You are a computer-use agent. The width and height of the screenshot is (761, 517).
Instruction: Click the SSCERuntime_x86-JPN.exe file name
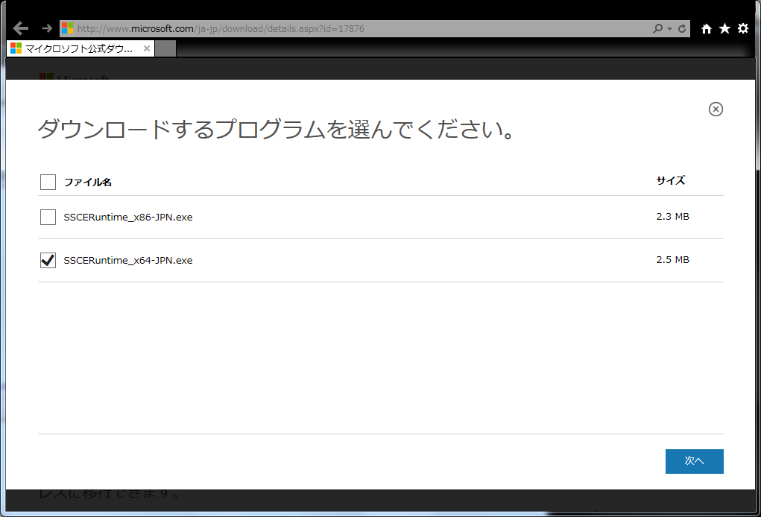(x=128, y=217)
